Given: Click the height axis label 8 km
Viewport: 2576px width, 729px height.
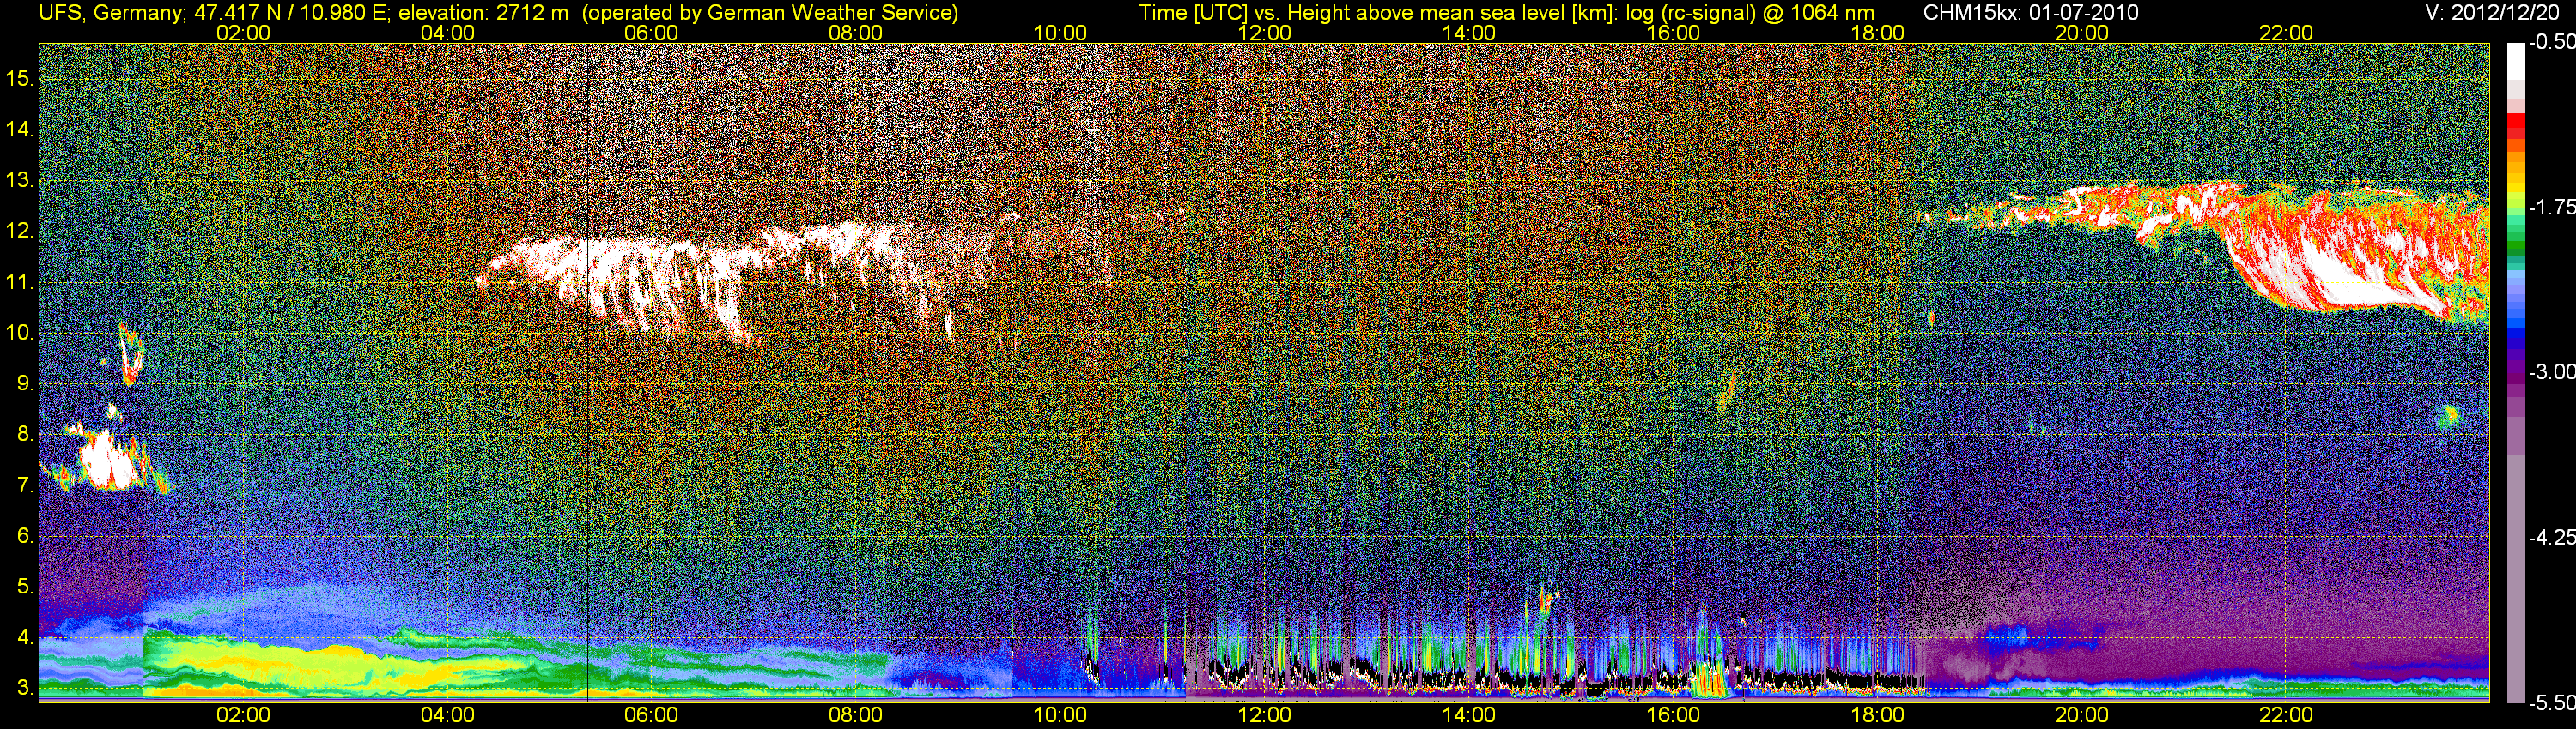Looking at the screenshot, I should tap(25, 435).
